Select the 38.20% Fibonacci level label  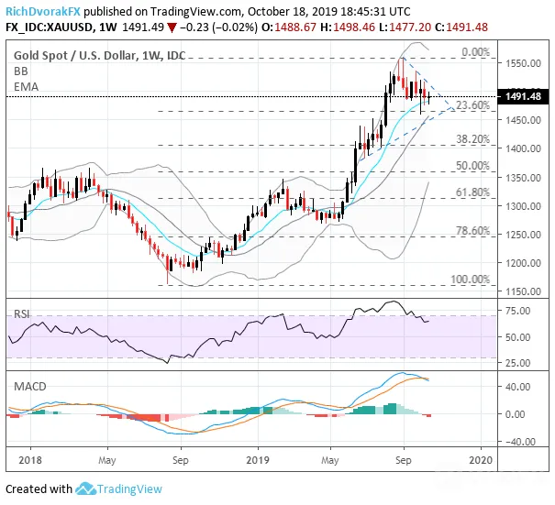point(472,139)
